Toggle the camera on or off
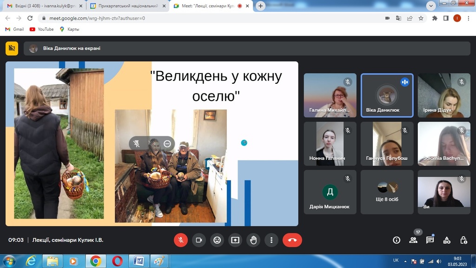Viewport: 476px width, 268px height. [199, 240]
